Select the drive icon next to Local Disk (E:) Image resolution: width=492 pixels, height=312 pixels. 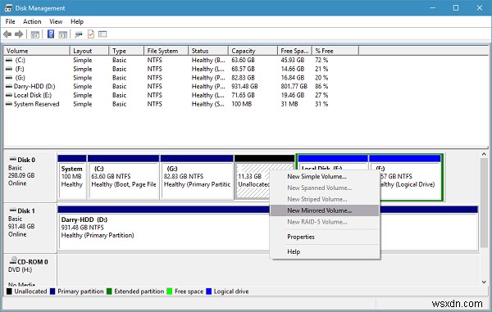(x=9, y=95)
